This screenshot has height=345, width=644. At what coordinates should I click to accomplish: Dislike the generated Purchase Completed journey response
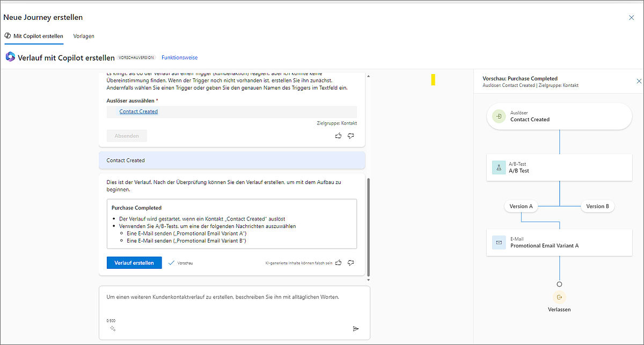tap(351, 263)
